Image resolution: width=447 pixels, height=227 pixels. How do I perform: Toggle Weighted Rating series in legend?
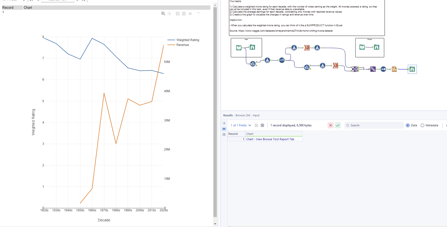188,40
